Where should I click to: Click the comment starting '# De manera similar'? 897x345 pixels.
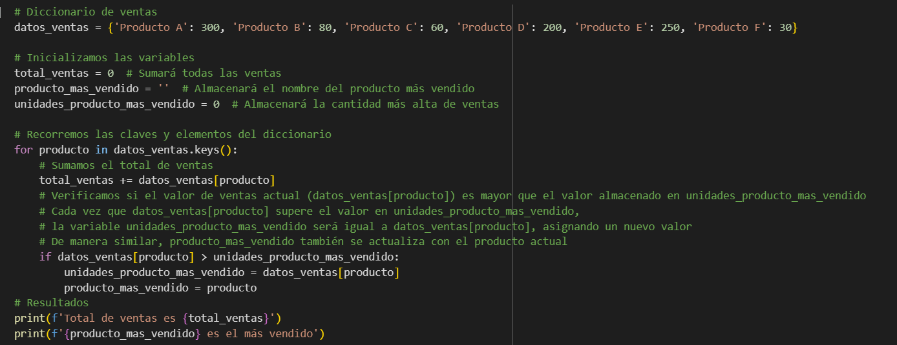tap(303, 242)
